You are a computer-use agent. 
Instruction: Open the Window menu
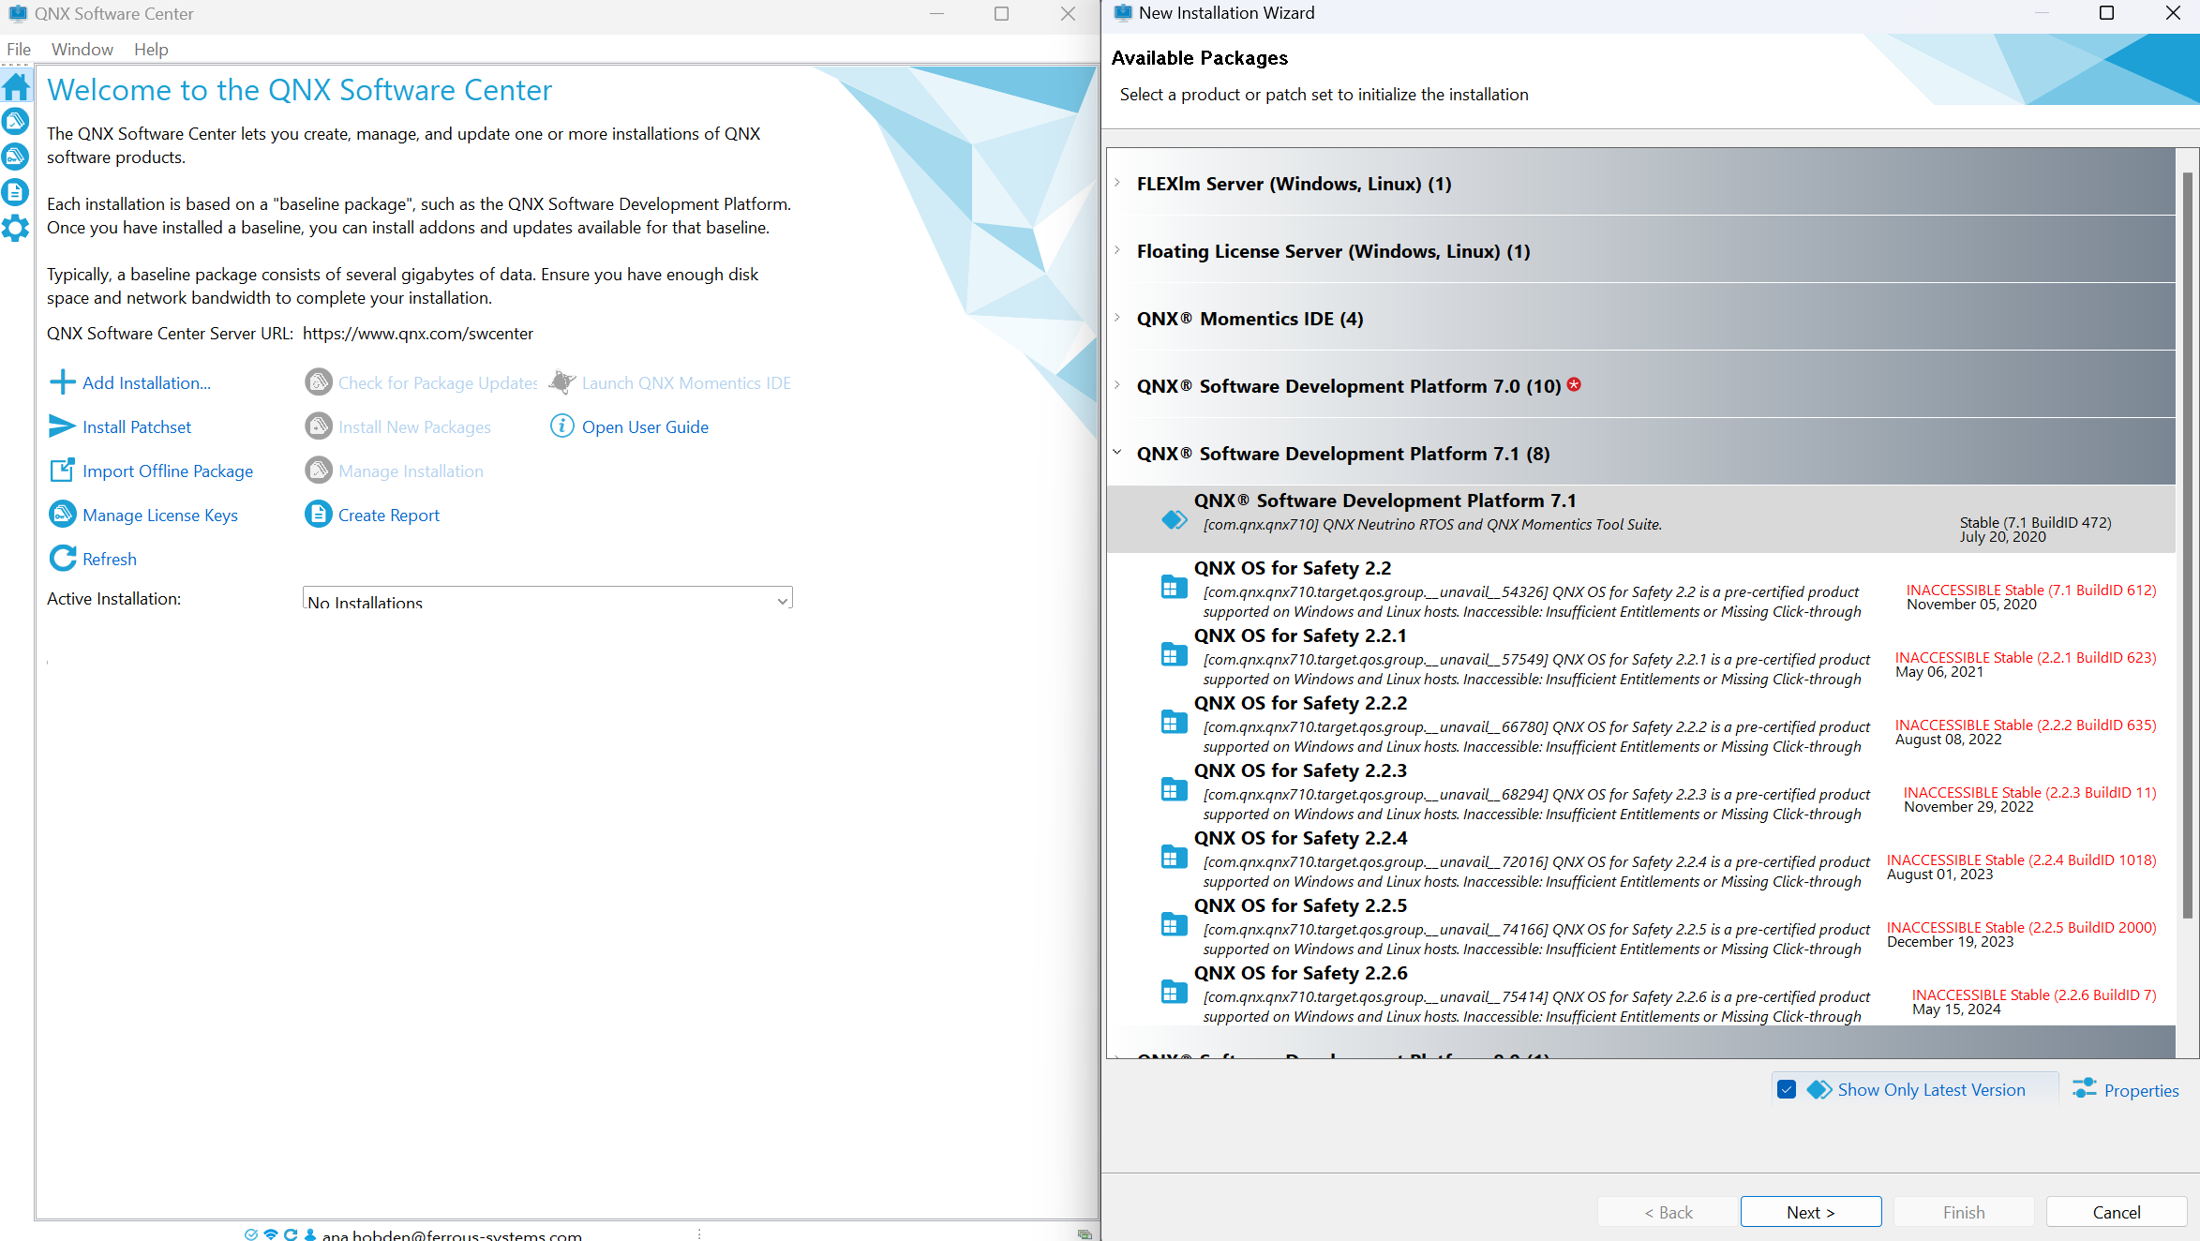coord(80,49)
